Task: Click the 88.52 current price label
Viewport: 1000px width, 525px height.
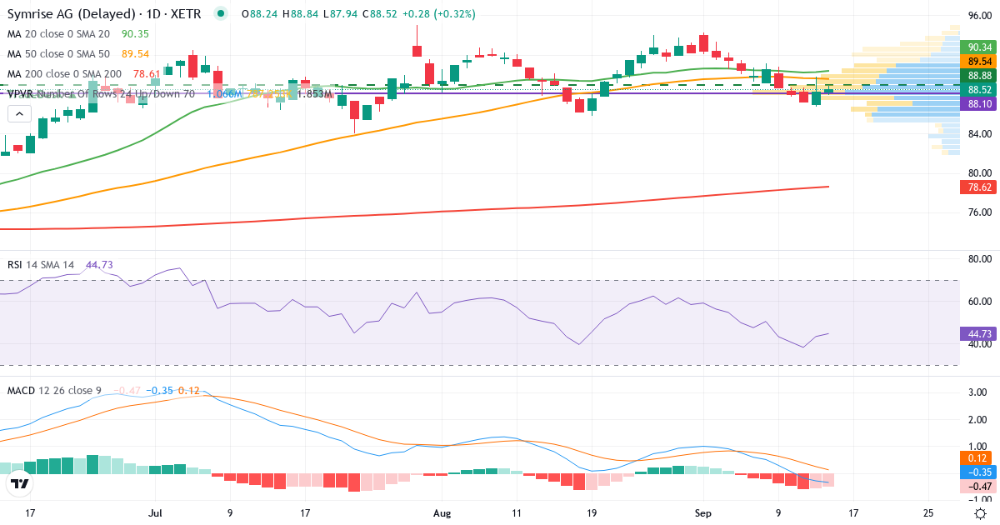Action: 978,89
